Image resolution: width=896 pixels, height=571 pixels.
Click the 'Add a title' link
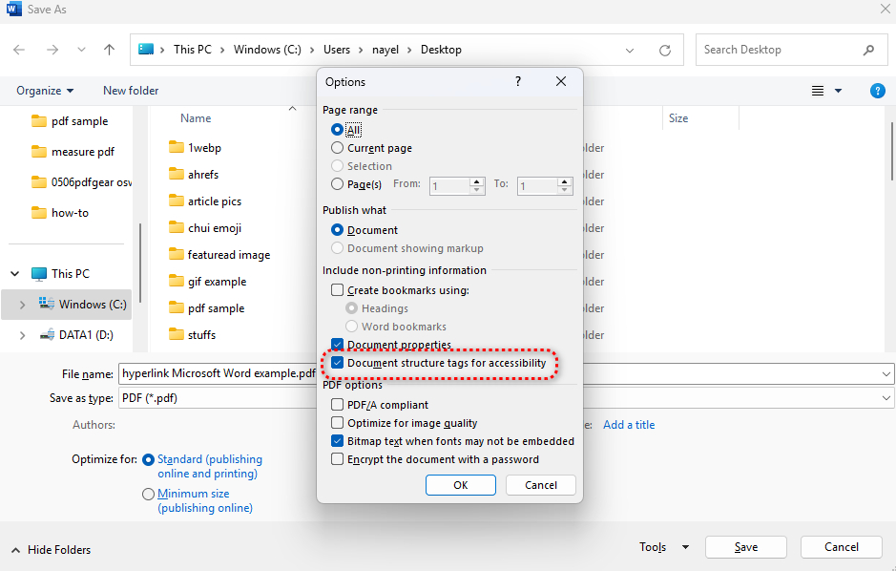(x=629, y=425)
